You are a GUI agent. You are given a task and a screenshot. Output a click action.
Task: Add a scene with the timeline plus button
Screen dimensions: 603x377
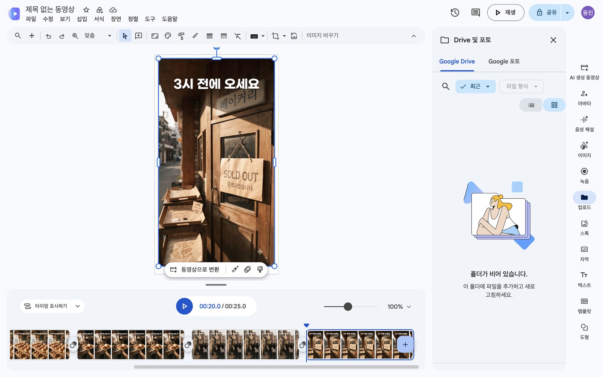pos(405,345)
